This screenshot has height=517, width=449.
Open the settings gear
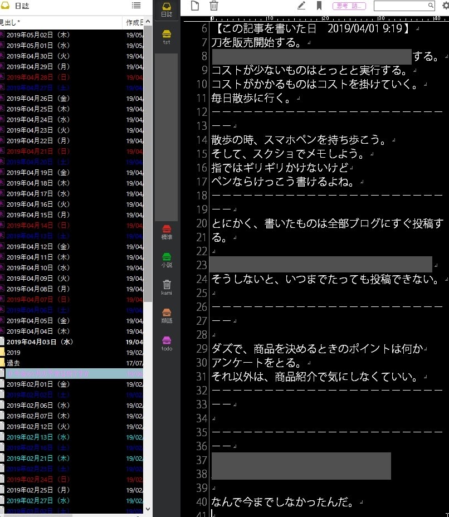pos(445,6)
